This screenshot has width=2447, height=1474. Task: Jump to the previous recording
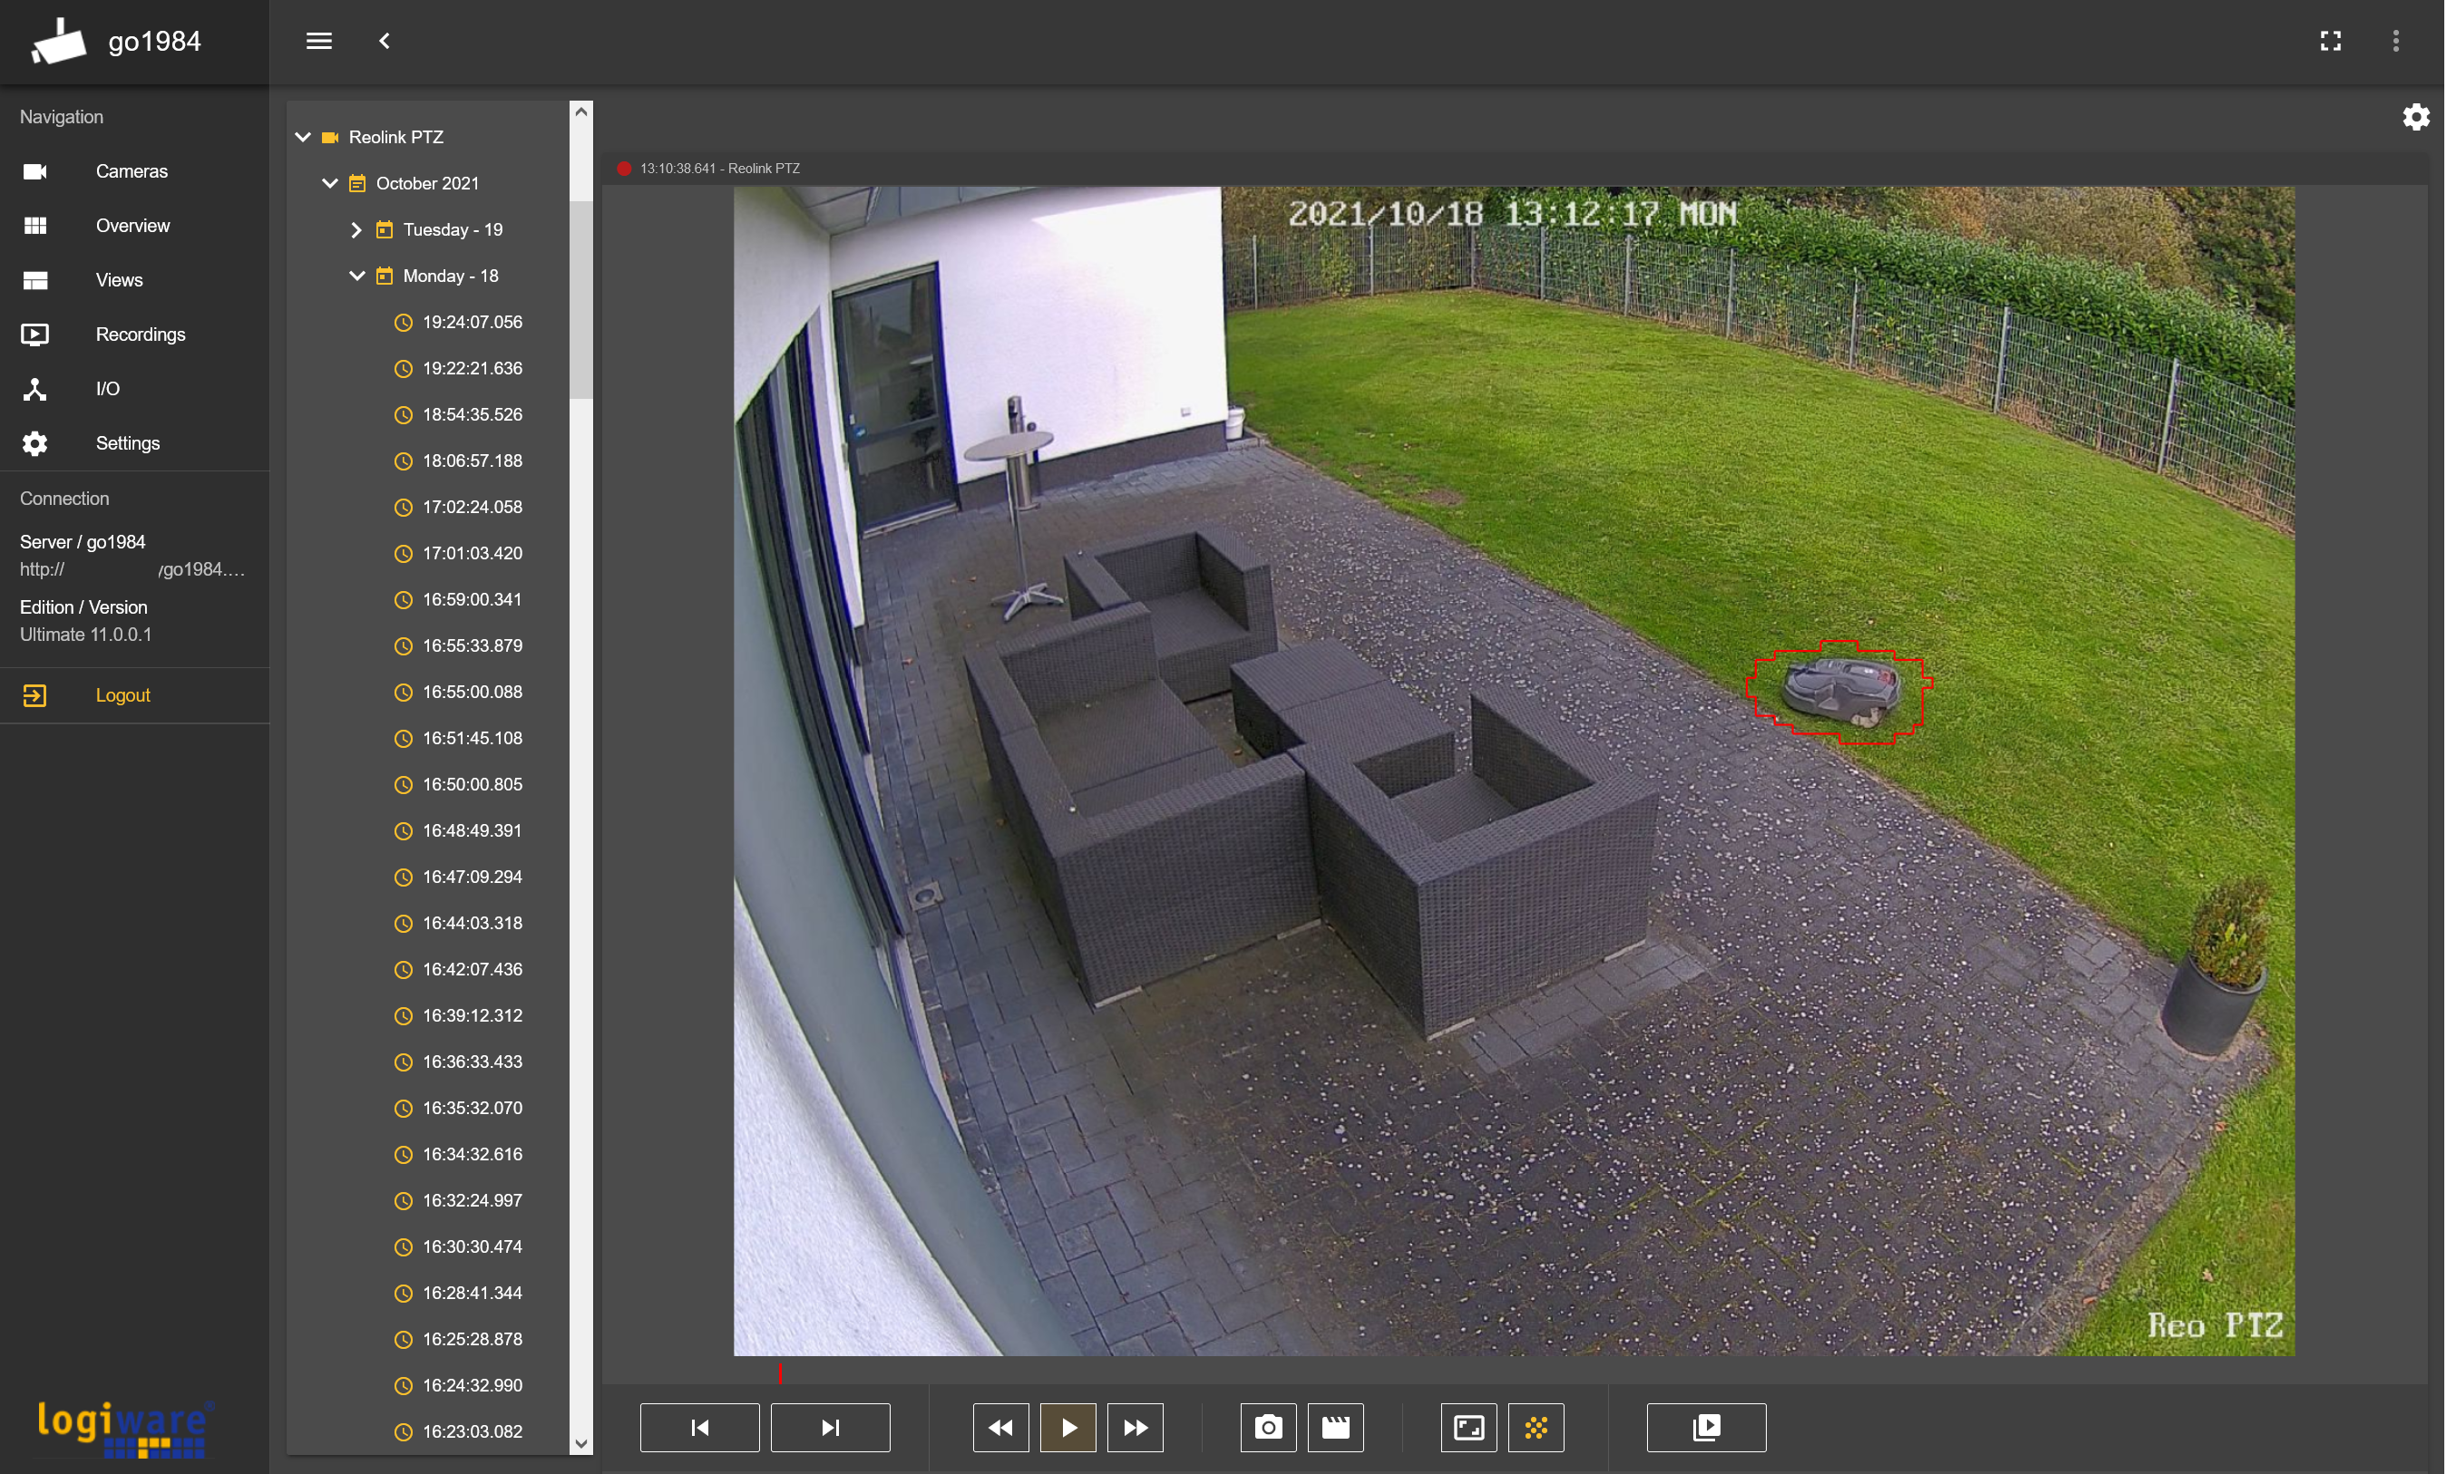tap(700, 1428)
